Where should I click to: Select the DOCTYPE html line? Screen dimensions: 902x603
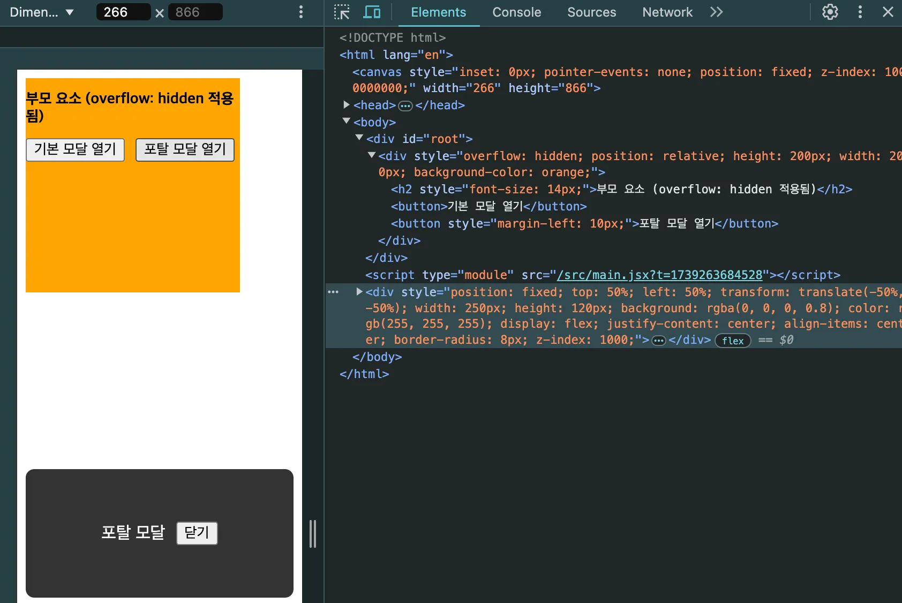click(393, 37)
